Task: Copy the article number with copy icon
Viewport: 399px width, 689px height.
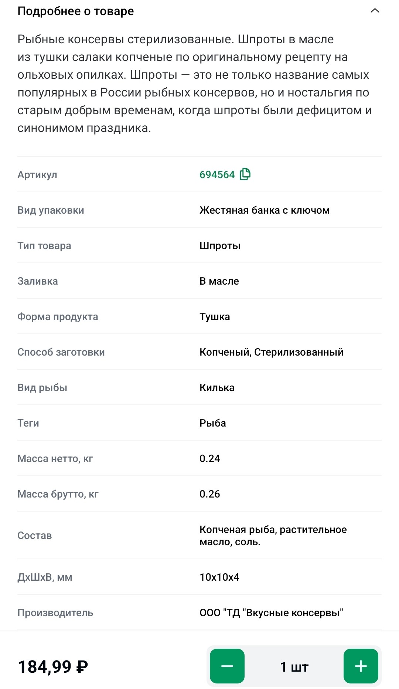Action: (245, 174)
